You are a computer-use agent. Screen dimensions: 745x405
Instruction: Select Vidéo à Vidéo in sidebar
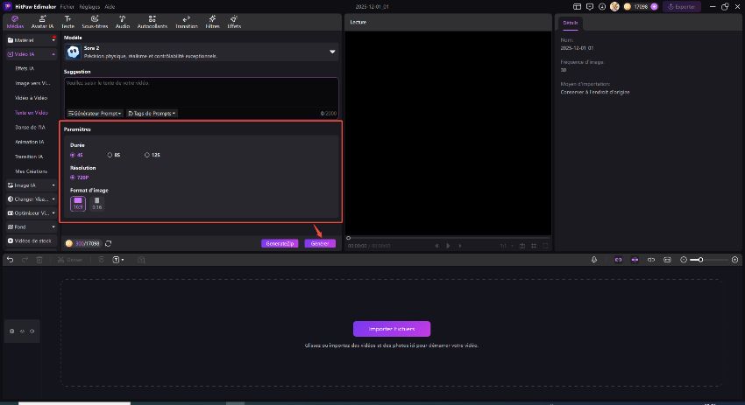[x=31, y=99]
